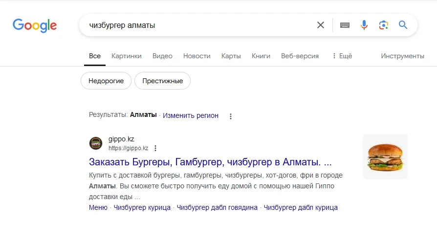The image size is (437, 225).
Task: Click the Google logo
Action: (35, 25)
